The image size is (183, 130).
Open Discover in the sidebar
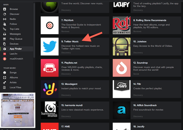click(14, 14)
